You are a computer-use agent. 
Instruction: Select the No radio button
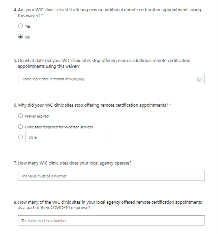pyautogui.click(x=21, y=37)
